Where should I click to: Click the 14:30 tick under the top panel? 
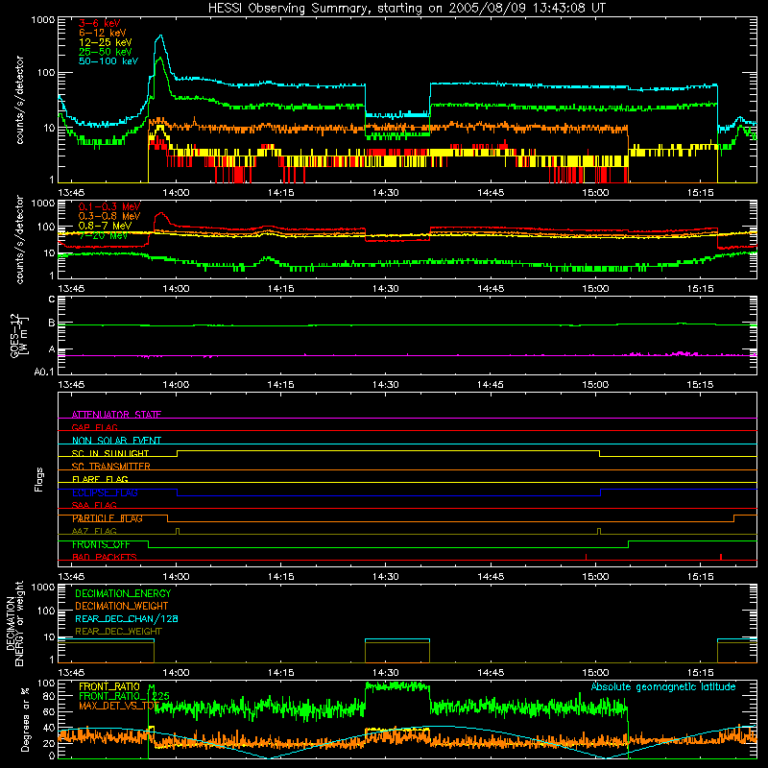(x=386, y=193)
